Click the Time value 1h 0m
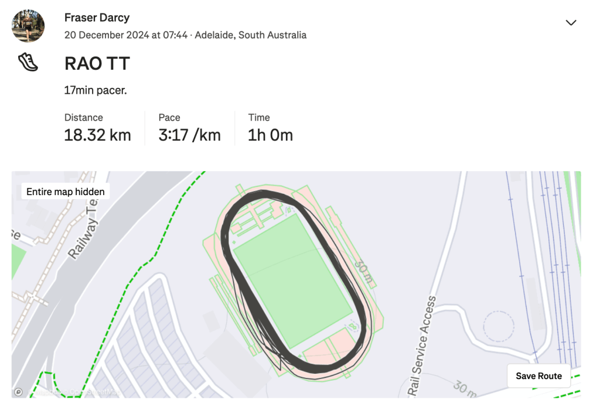Screen dimensions: 600x410 click(270, 135)
